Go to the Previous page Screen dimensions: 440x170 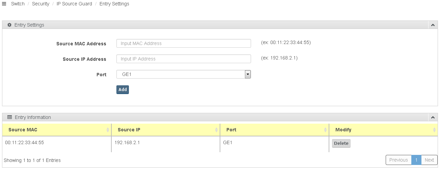(398, 160)
